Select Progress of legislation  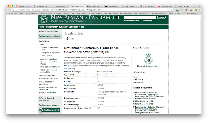click(x=51, y=53)
